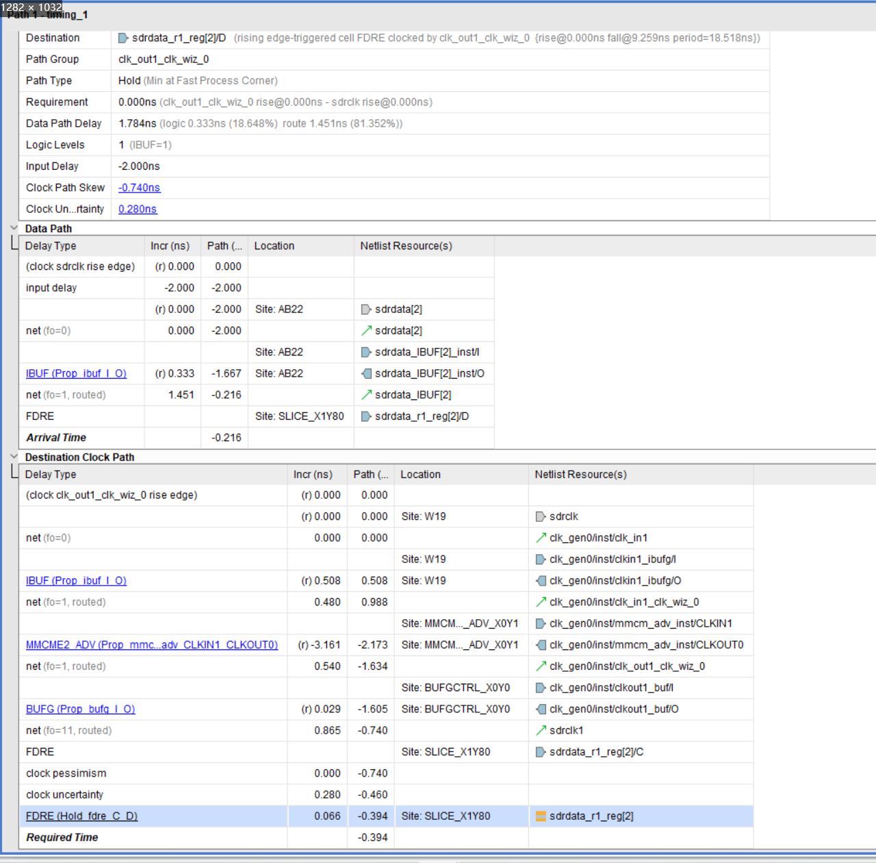Click the port icon beside sdrdata[2] at Site AB22

tap(366, 310)
